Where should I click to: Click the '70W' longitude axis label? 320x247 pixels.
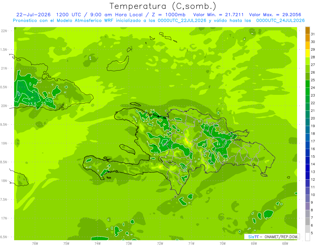(x=223, y=243)
